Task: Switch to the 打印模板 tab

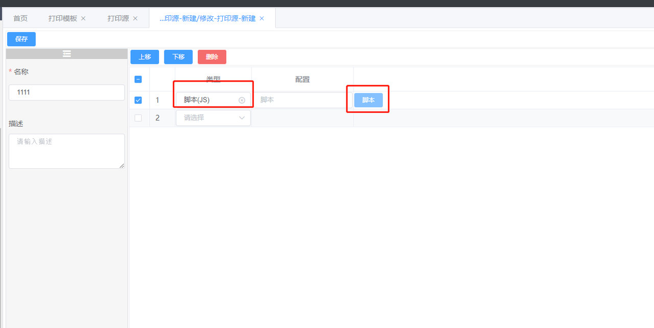Action: (x=62, y=18)
